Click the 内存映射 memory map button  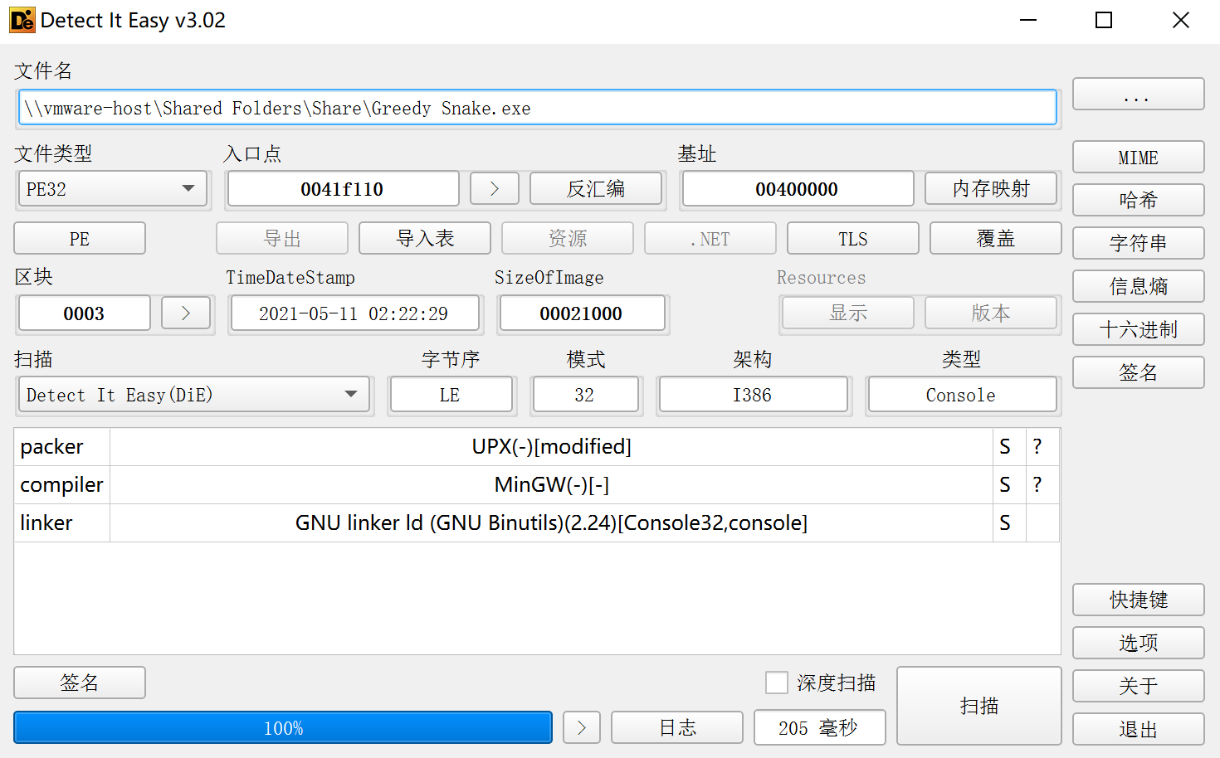tap(991, 188)
